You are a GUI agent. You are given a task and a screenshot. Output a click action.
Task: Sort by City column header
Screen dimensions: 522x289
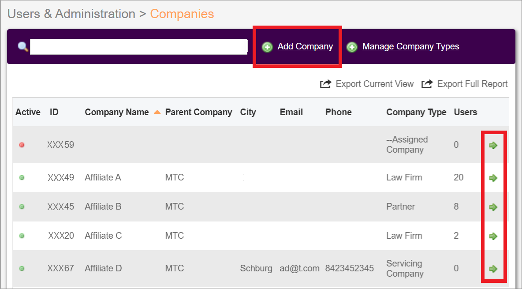coord(248,112)
